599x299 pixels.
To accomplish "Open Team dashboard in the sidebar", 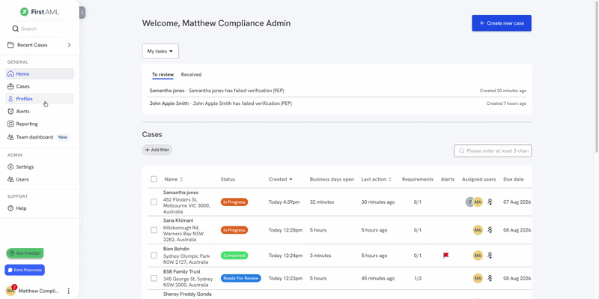I will point(40,137).
